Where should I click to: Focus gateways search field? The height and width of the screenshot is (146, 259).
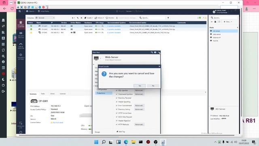click(152, 18)
